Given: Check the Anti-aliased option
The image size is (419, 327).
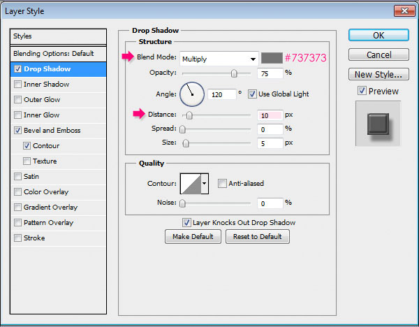Looking at the screenshot, I should [x=222, y=184].
